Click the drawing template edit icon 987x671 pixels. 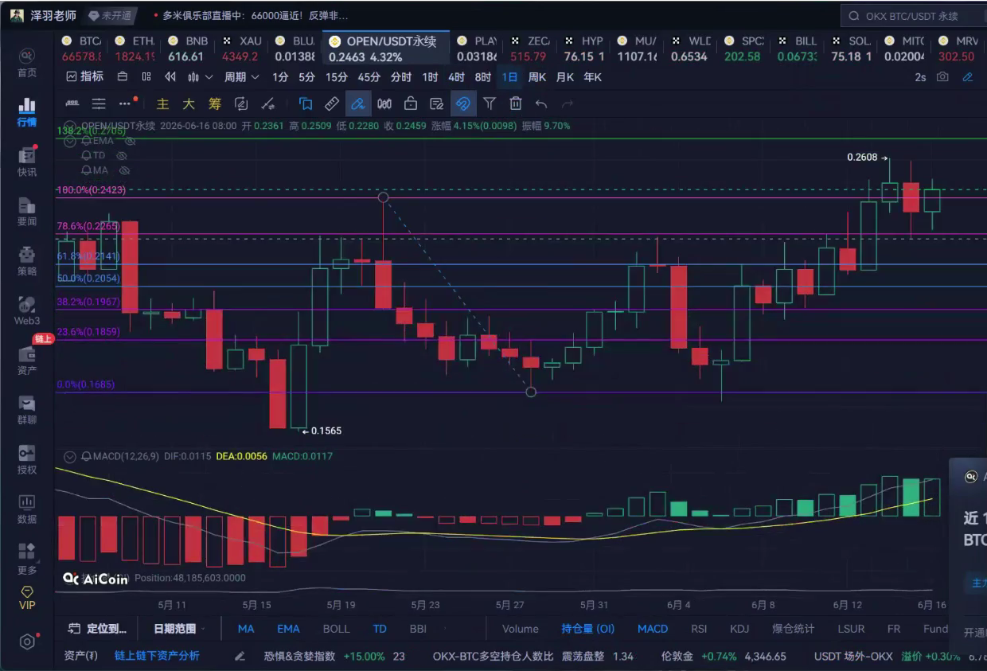pyautogui.click(x=436, y=103)
